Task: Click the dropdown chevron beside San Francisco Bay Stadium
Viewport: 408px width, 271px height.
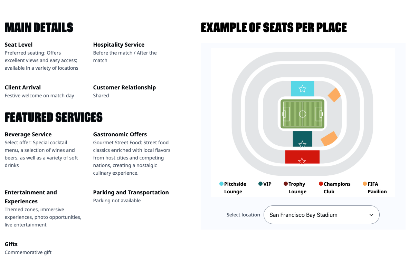Action: [x=371, y=215]
